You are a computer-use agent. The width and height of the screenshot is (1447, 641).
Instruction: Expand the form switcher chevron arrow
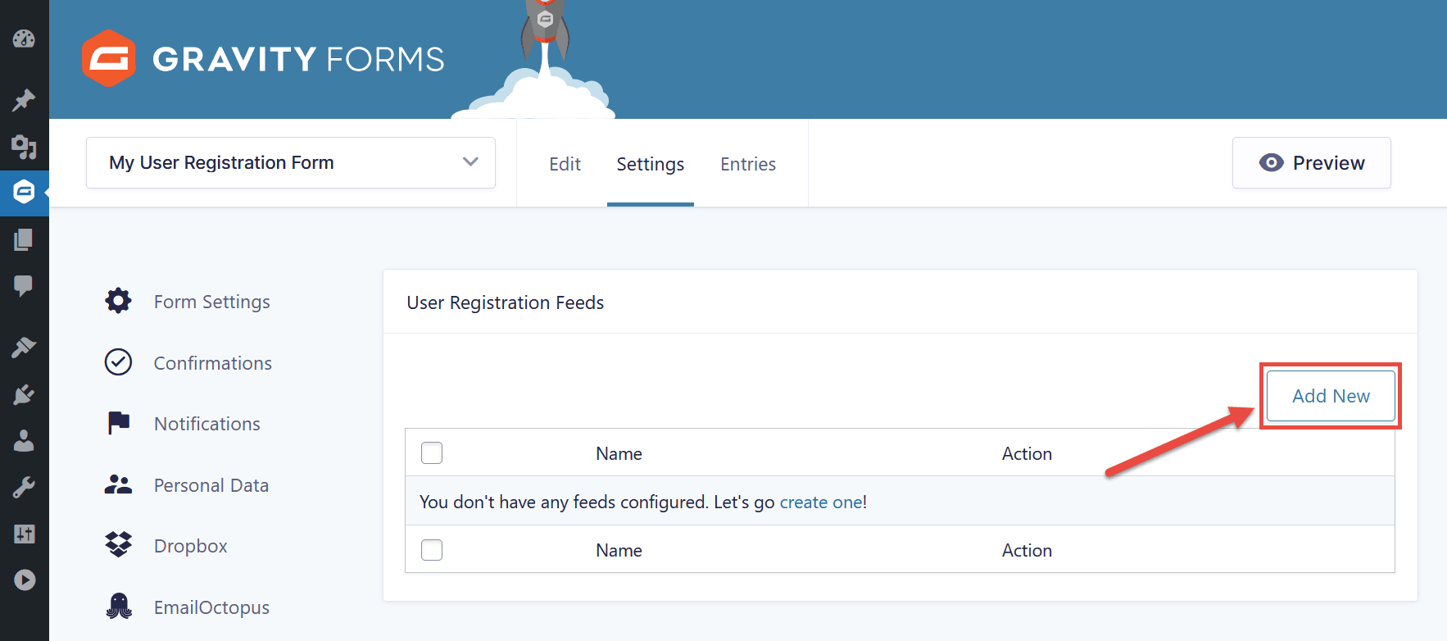tap(470, 161)
